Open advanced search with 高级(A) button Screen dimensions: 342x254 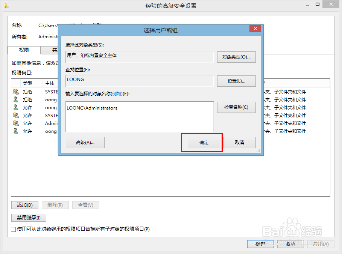[85, 143]
